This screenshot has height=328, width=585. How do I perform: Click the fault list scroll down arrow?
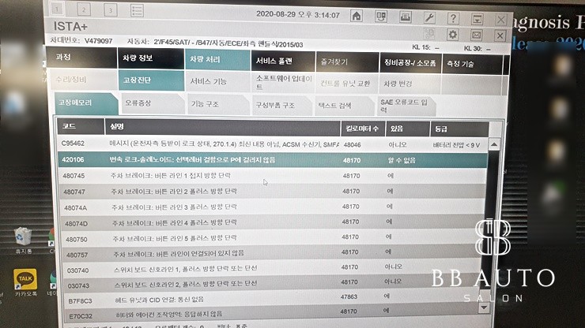tap(484, 307)
